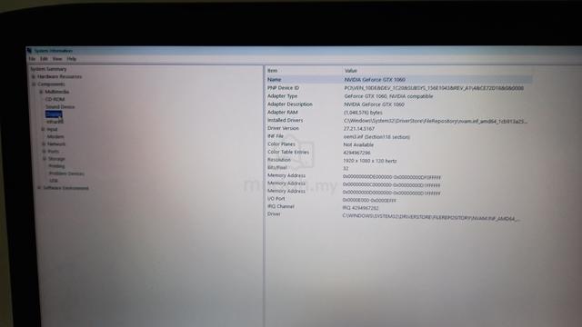Expand the Multimedia node
The image size is (582, 327).
click(41, 92)
